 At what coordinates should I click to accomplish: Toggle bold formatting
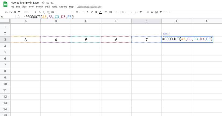click(x=87, y=12)
